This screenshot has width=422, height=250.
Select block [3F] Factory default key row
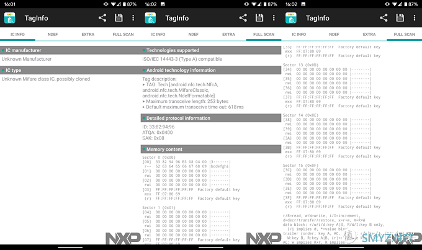point(332,198)
